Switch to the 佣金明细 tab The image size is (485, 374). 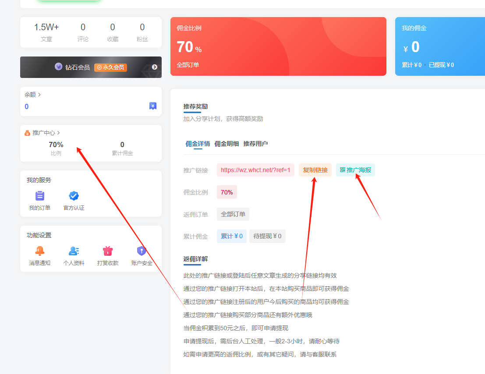tap(228, 144)
